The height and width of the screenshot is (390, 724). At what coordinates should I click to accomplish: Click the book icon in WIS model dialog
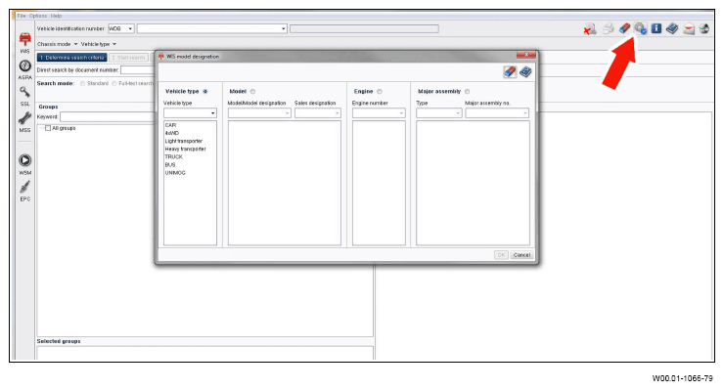click(x=525, y=72)
